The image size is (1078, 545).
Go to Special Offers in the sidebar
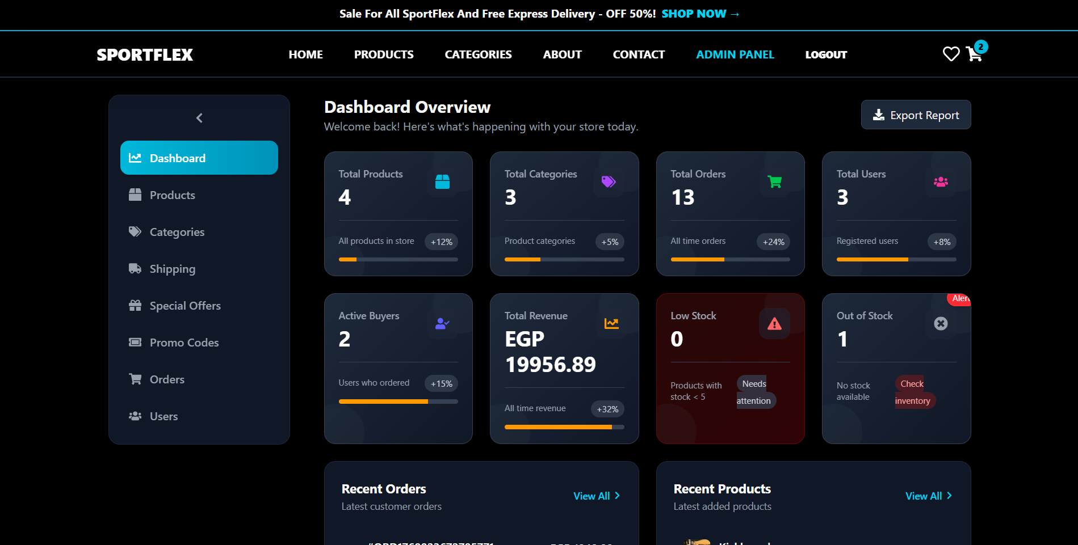(184, 306)
